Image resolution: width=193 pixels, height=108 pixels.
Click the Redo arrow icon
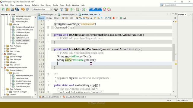point(27,9)
